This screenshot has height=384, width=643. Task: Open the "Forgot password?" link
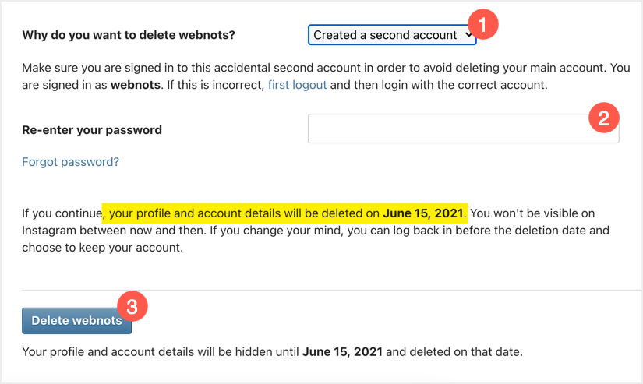(70, 162)
